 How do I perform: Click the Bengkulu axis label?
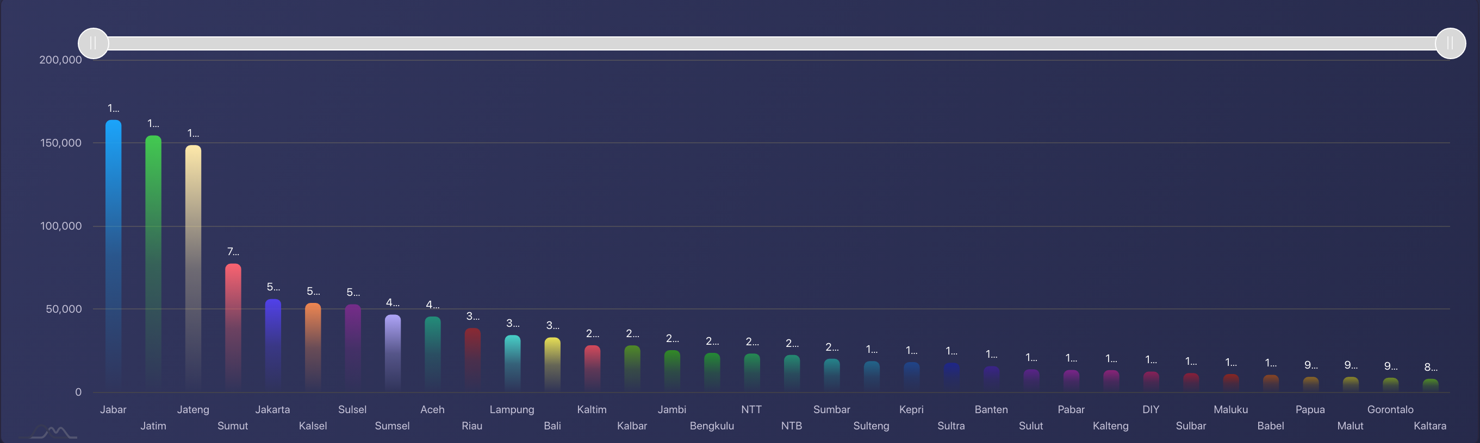711,426
